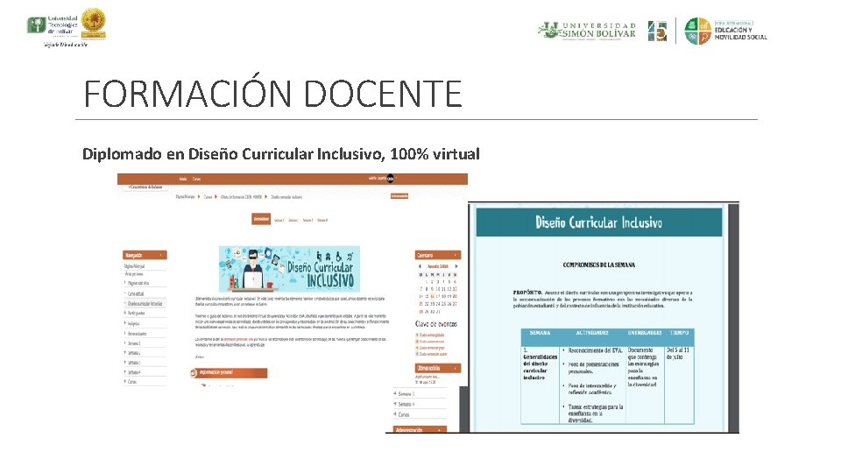Select Página Principal in Navegación block

click(x=134, y=266)
